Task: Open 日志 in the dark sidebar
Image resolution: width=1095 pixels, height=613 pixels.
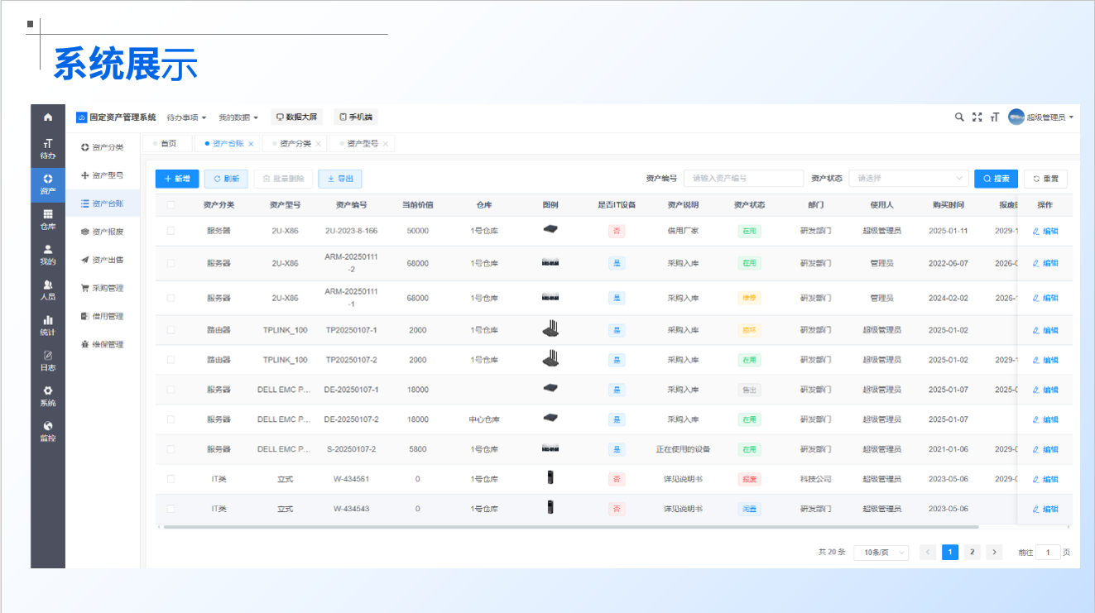Action: (48, 361)
